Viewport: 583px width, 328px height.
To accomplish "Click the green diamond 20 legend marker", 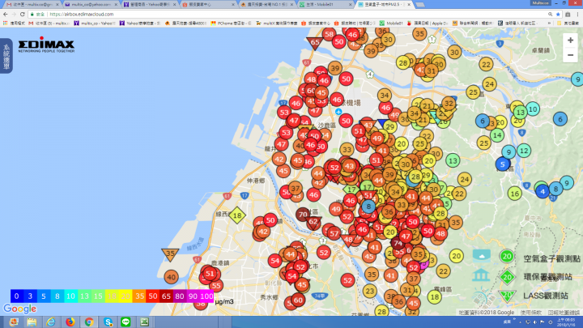I will click(507, 277).
